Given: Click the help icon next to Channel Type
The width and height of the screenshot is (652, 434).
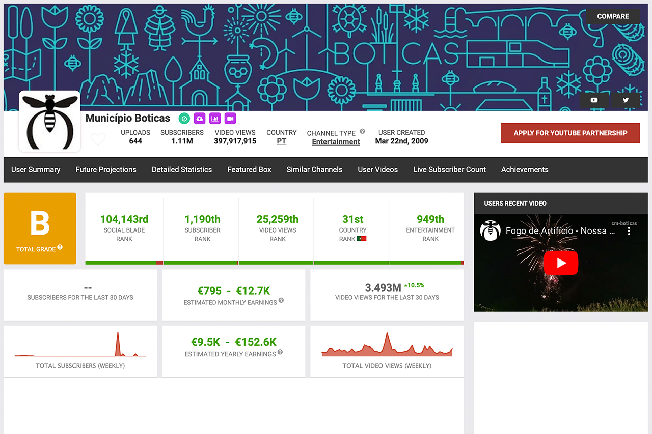Looking at the screenshot, I should pyautogui.click(x=362, y=131).
